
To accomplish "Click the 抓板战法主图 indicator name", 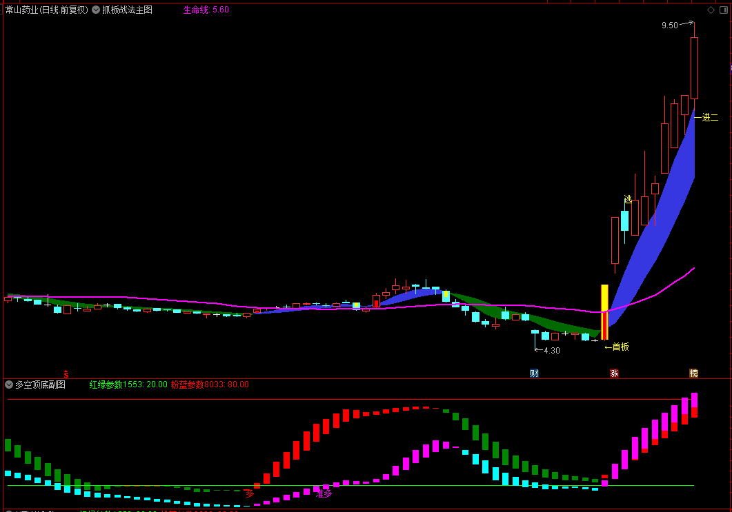I will [128, 10].
